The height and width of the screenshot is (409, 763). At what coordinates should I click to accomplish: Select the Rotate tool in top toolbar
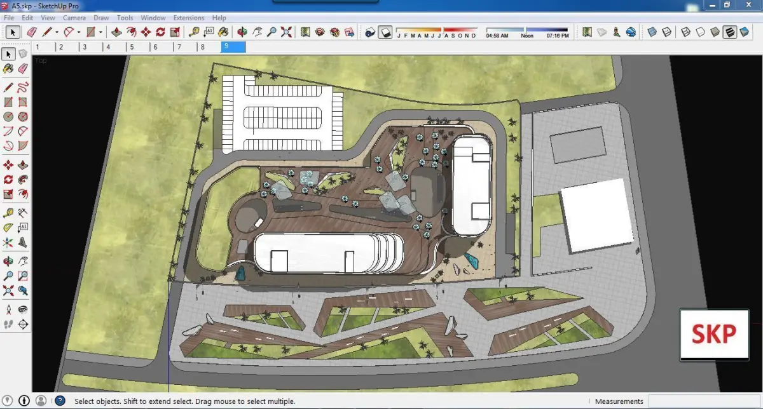160,32
